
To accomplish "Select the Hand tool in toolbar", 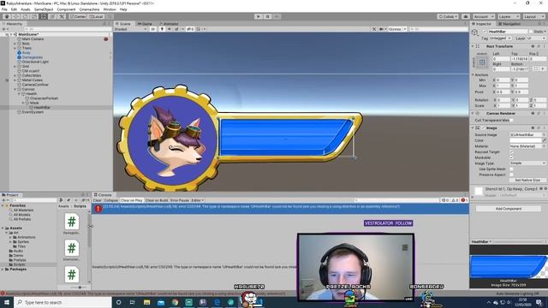I will (7, 16).
